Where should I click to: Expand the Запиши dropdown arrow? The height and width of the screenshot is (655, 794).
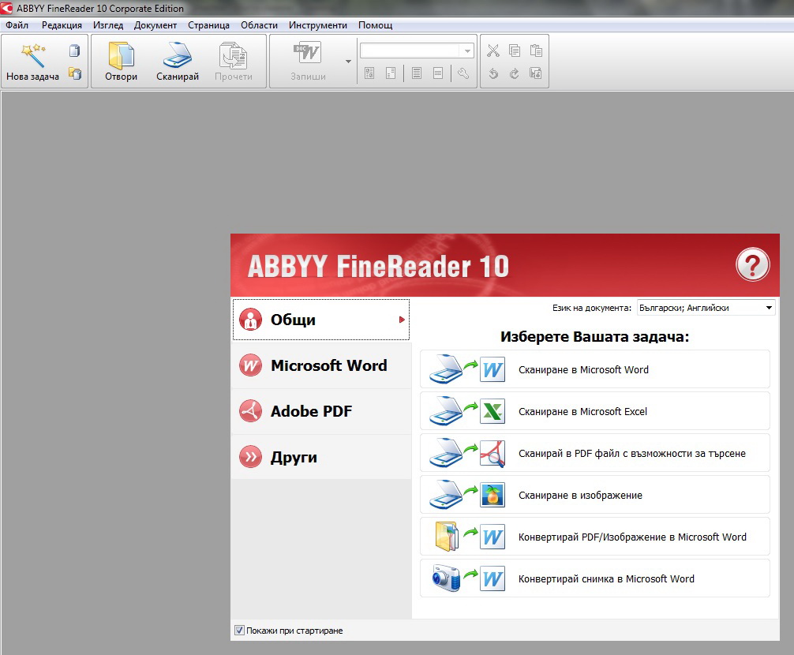tap(348, 62)
